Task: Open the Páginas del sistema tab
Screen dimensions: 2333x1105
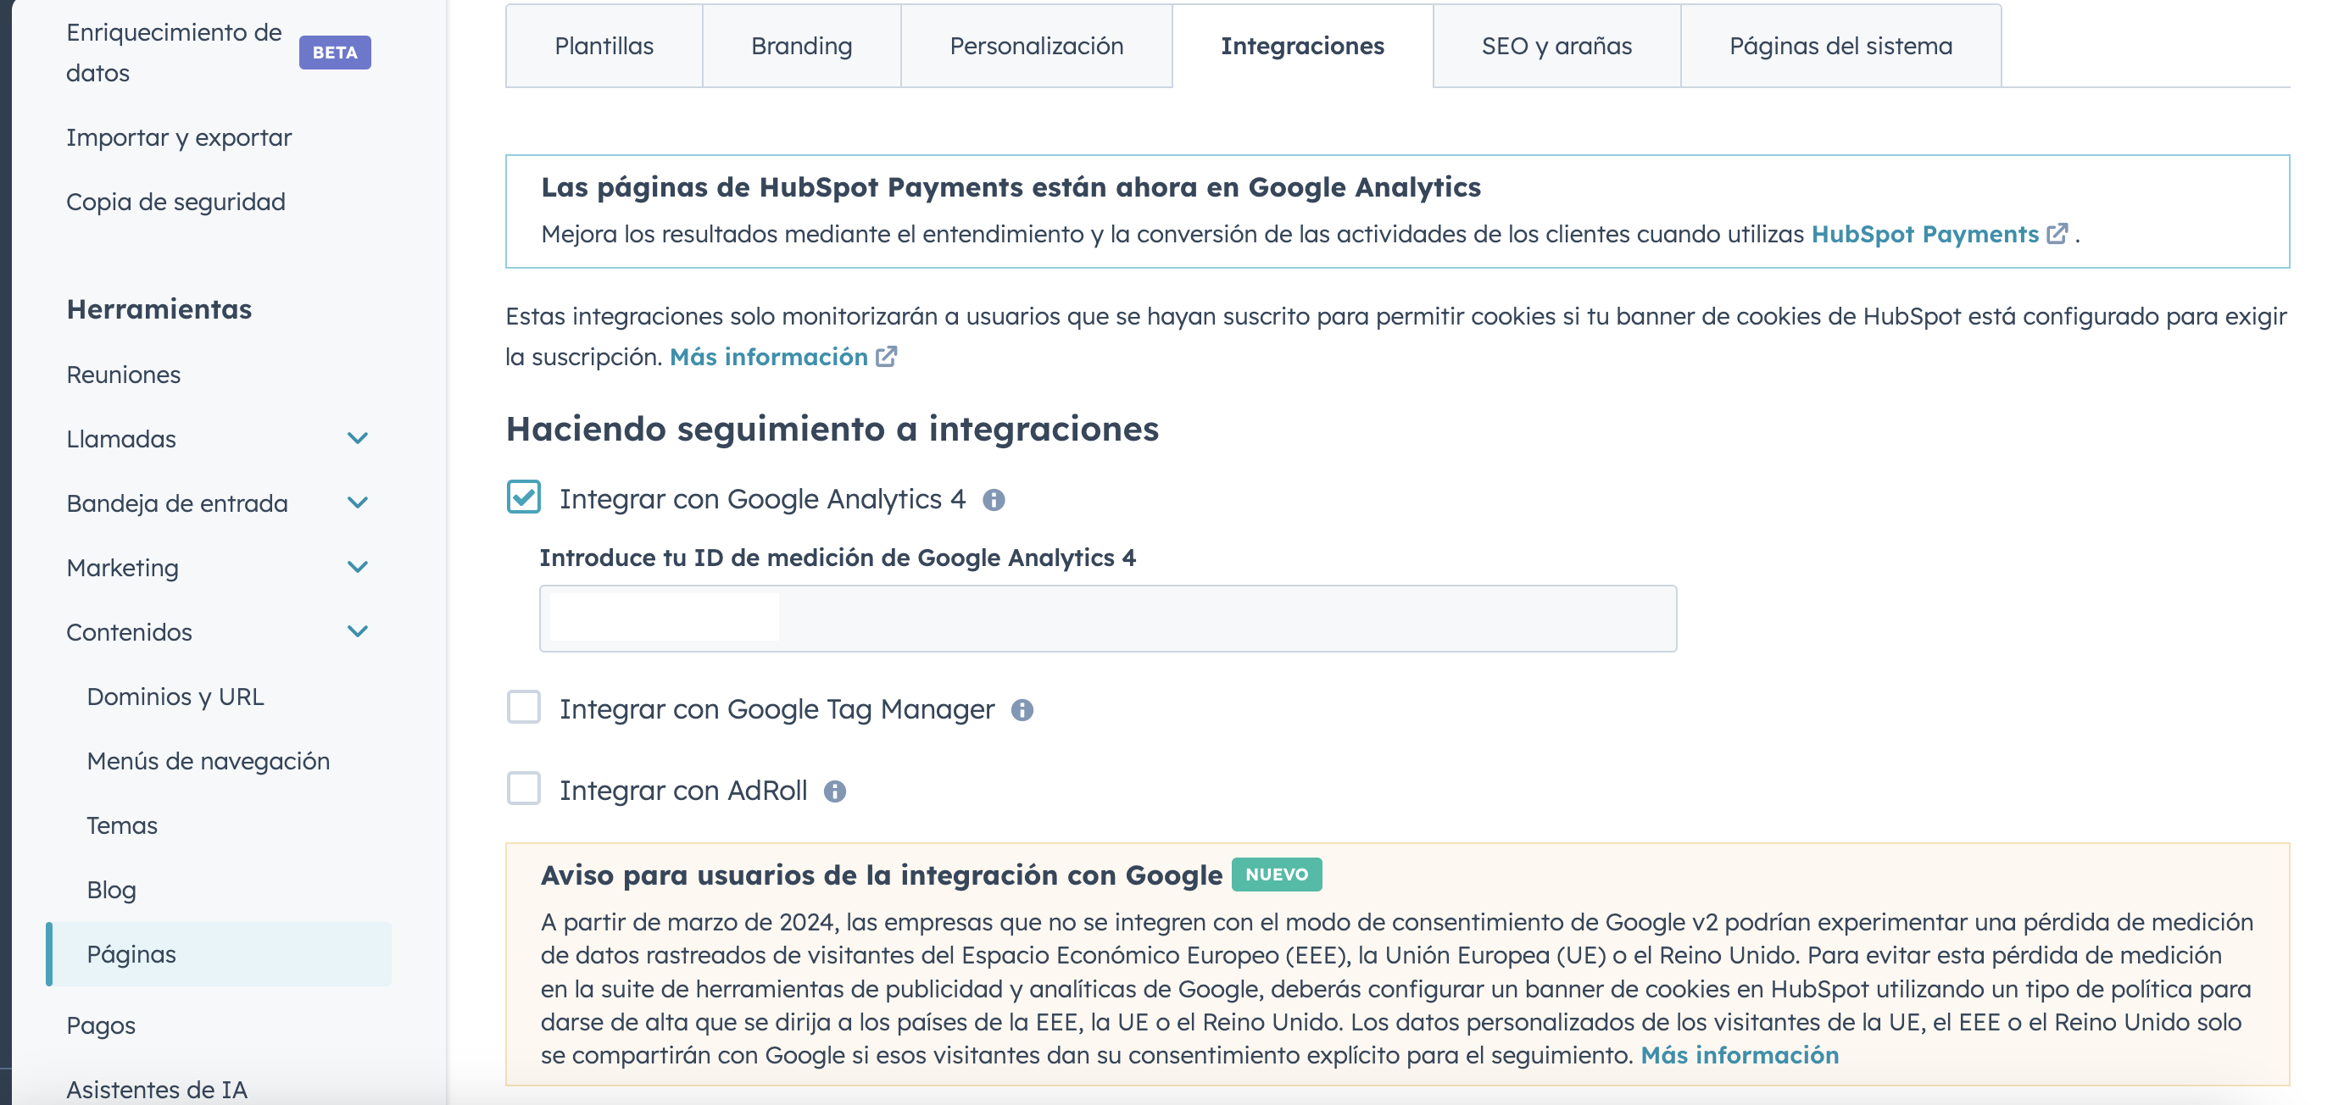Action: pyautogui.click(x=1840, y=46)
